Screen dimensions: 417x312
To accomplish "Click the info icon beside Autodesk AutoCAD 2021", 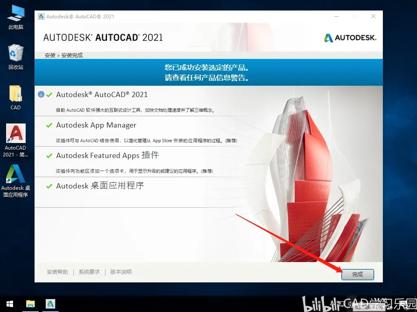I will [x=41, y=94].
